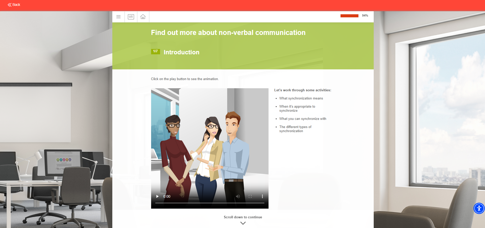Click the 'What synchronization means' bullet
485x228 pixels.
(x=301, y=98)
